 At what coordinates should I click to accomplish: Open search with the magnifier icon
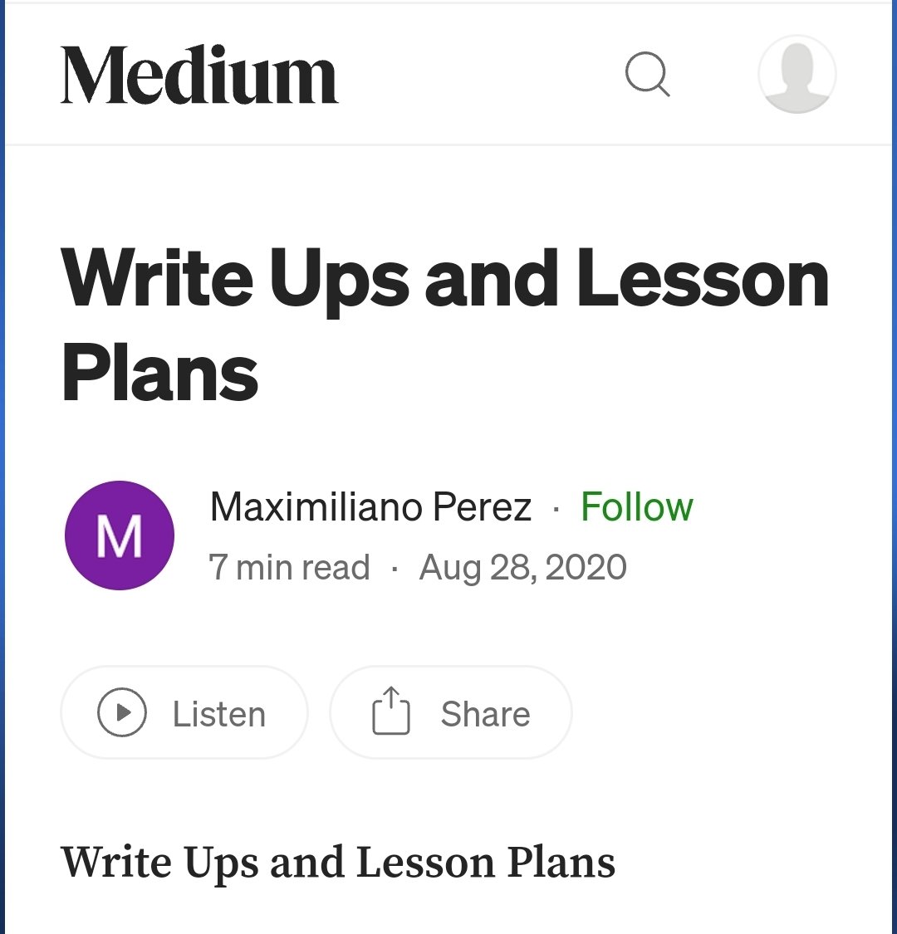tap(647, 75)
